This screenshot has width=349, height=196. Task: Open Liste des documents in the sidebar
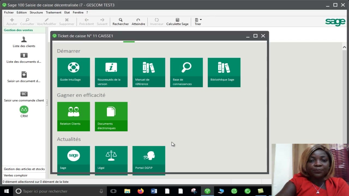[x=24, y=58]
